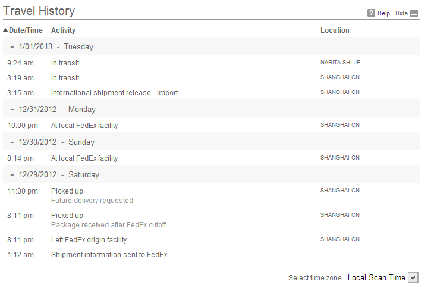Click the time zone dropdown arrow

coord(413,278)
